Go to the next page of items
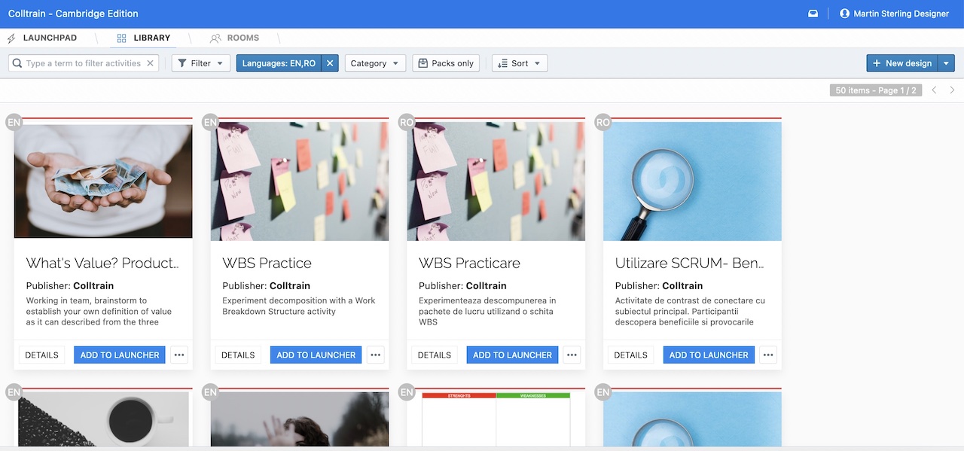This screenshot has width=964, height=451. (x=952, y=90)
